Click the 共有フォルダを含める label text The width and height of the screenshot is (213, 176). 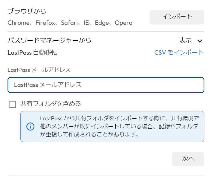pos(51,104)
